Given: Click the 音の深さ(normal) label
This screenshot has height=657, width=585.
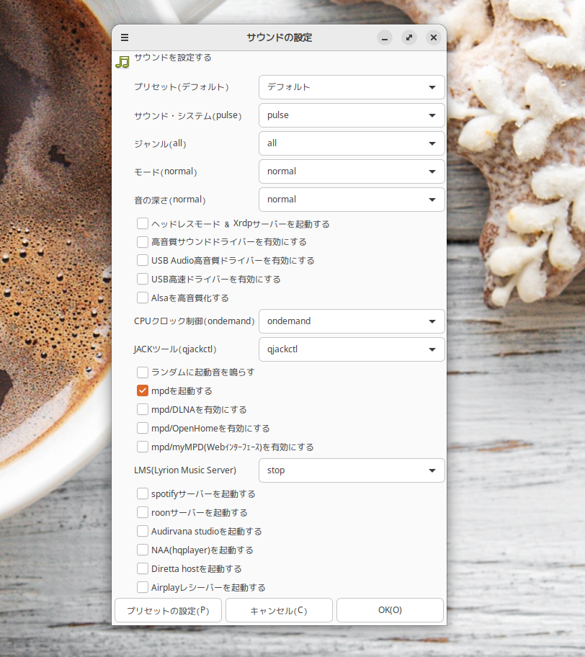Looking at the screenshot, I should pyautogui.click(x=170, y=200).
